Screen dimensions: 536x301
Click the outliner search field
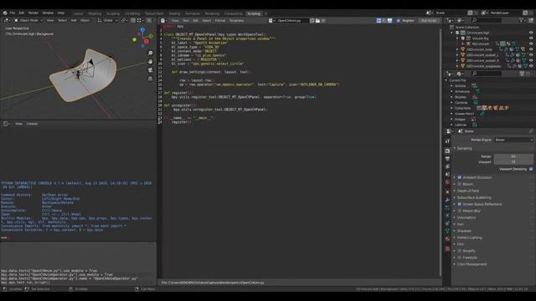[487, 20]
